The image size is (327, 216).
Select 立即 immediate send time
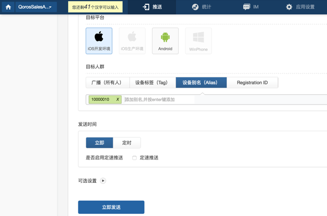pyautogui.click(x=100, y=143)
